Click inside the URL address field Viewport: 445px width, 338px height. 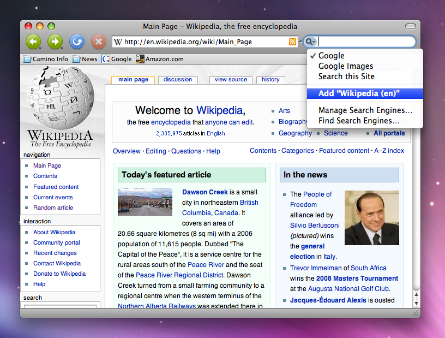pyautogui.click(x=205, y=42)
